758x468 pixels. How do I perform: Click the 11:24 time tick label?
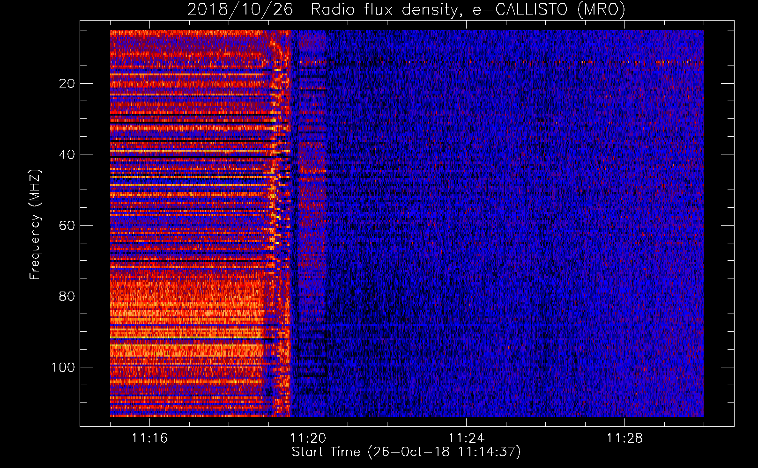(x=466, y=438)
